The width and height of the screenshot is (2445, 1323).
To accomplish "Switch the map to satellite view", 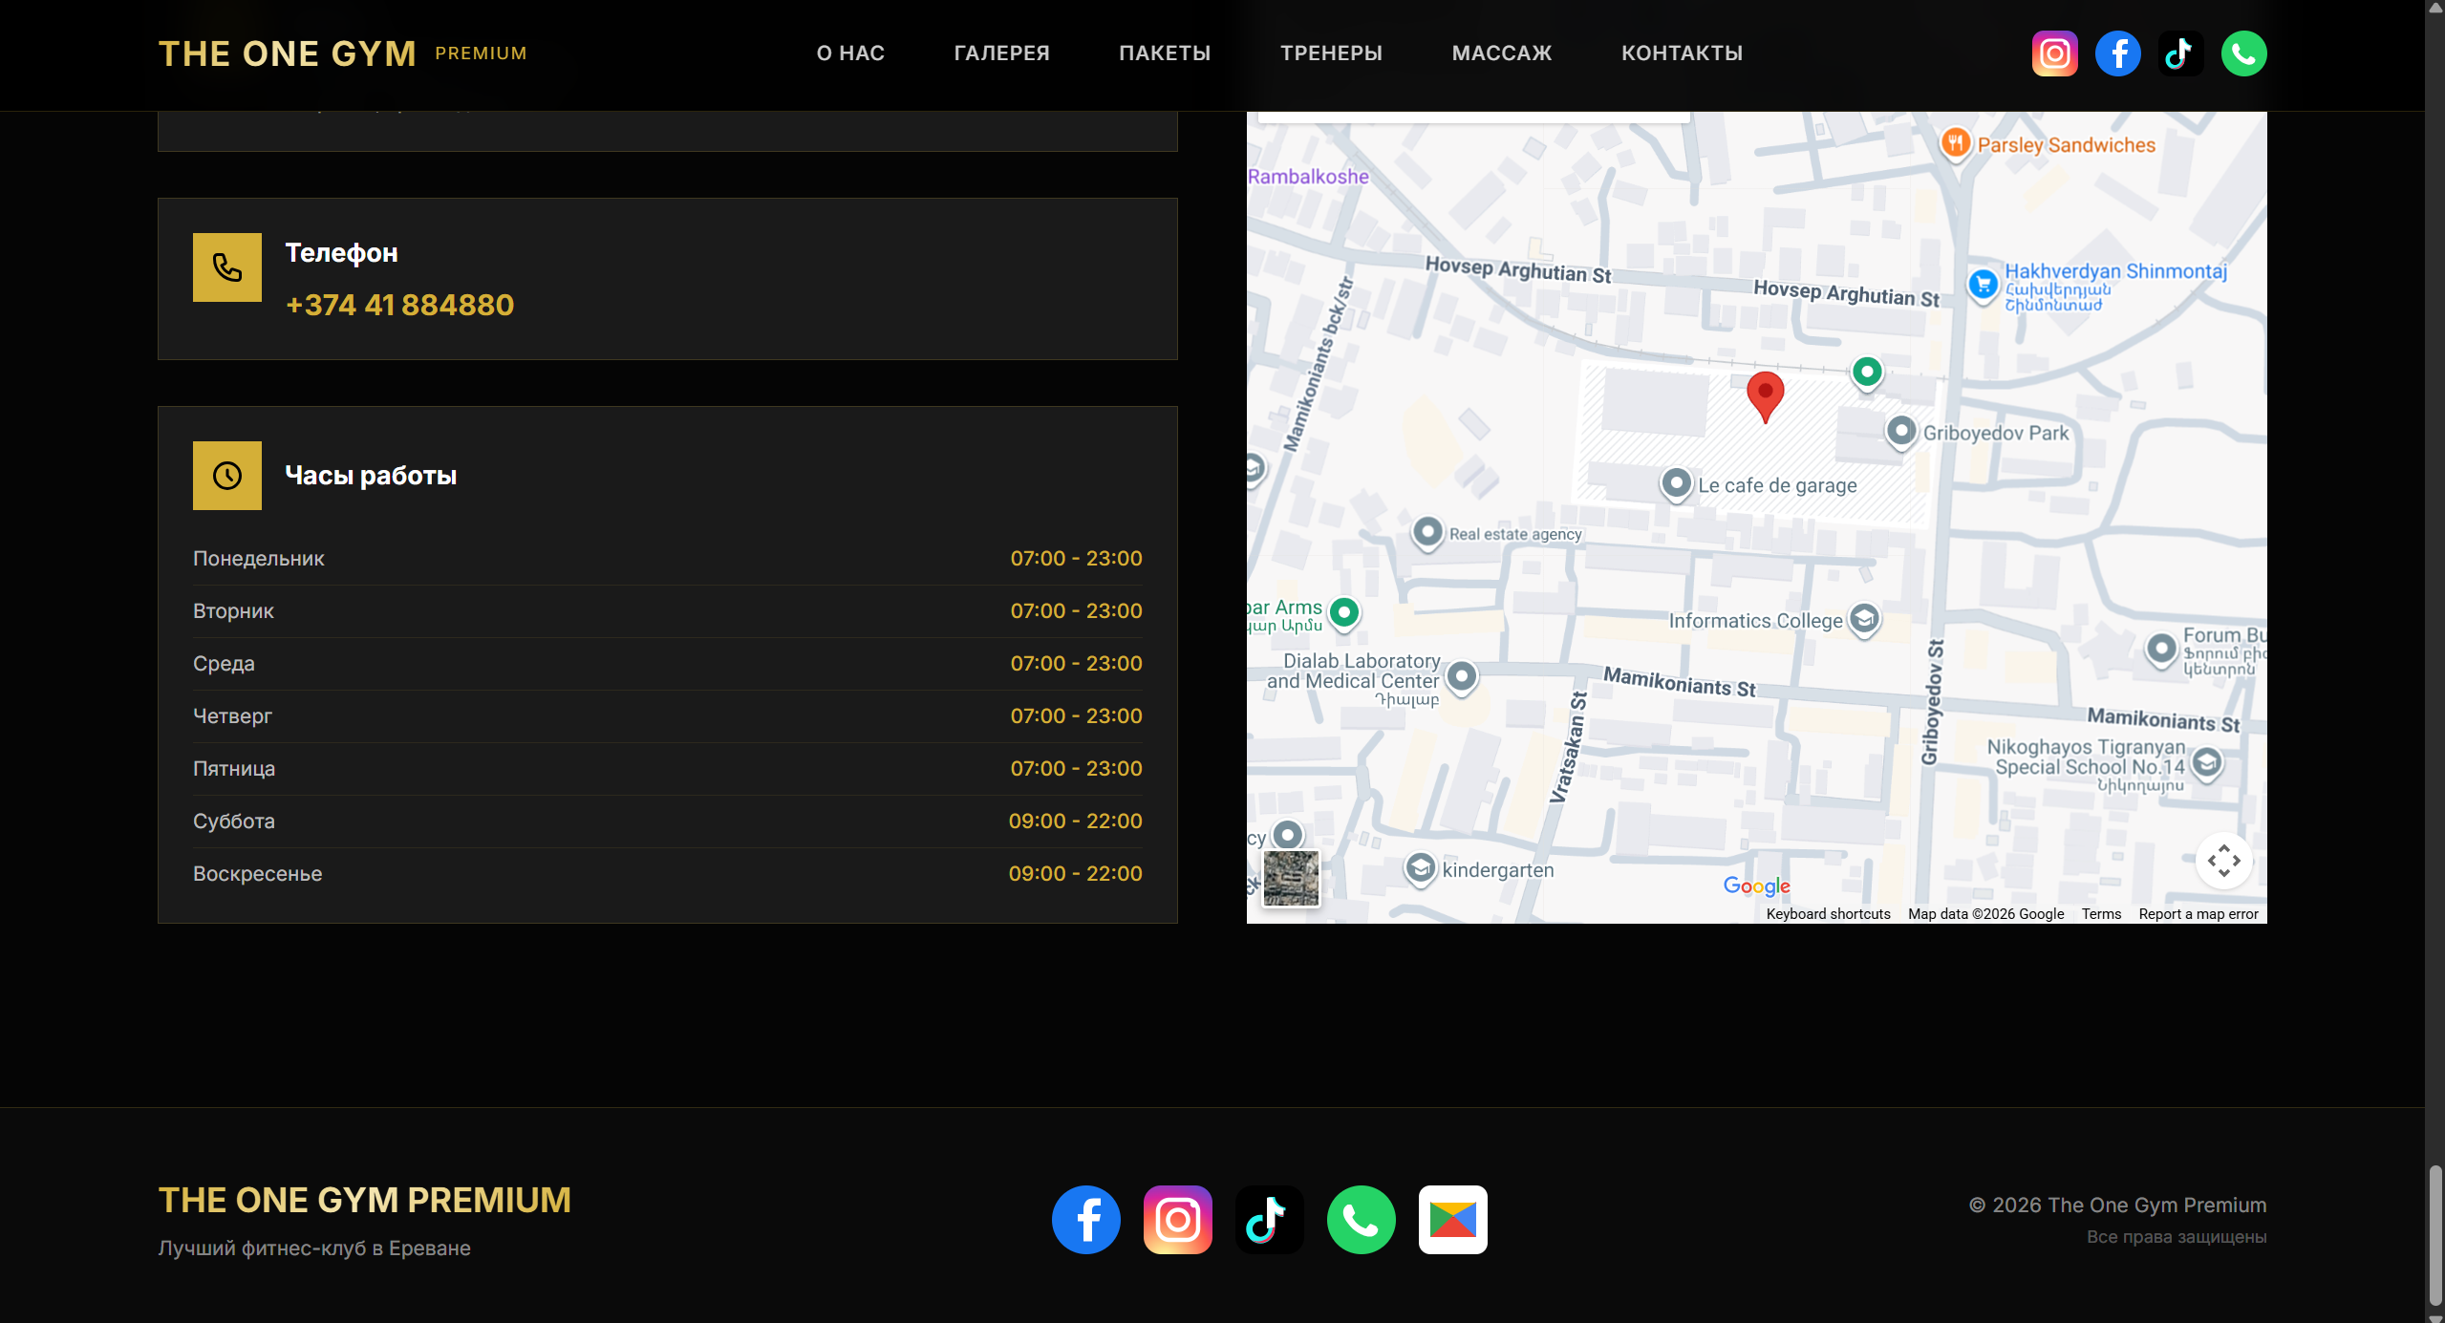I will click(x=1289, y=877).
